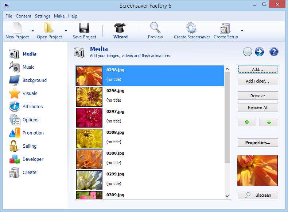Click the Selling label in sidebar
Viewport: 288px width, 212px height.
[x=30, y=146]
